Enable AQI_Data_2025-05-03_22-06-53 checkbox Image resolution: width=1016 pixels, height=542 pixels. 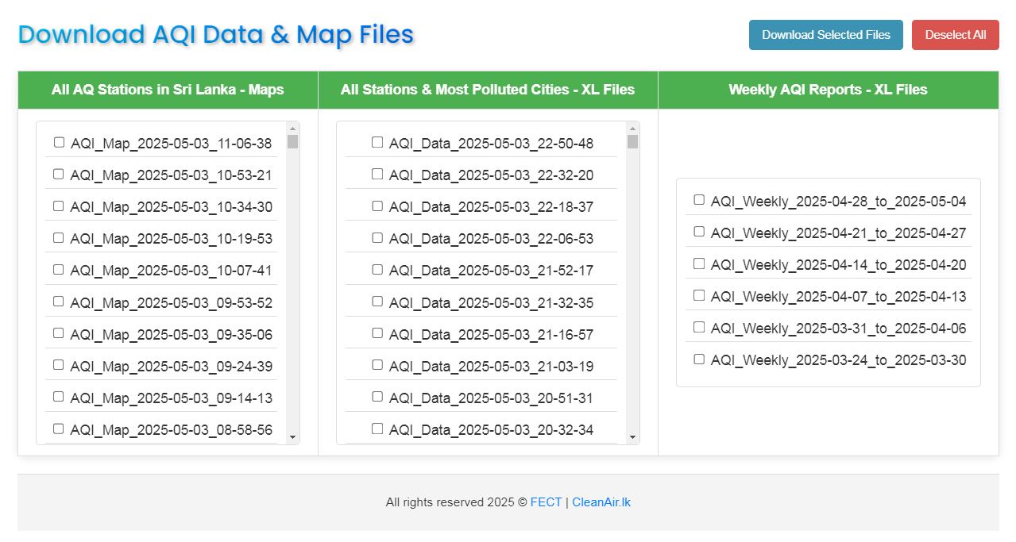(x=377, y=238)
